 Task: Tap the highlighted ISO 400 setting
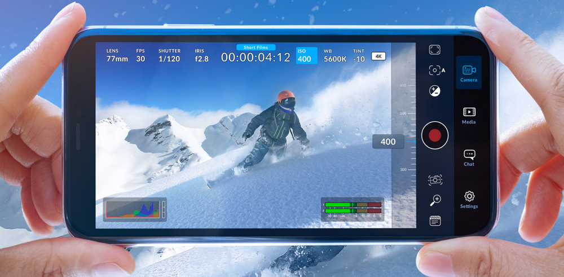(306, 55)
